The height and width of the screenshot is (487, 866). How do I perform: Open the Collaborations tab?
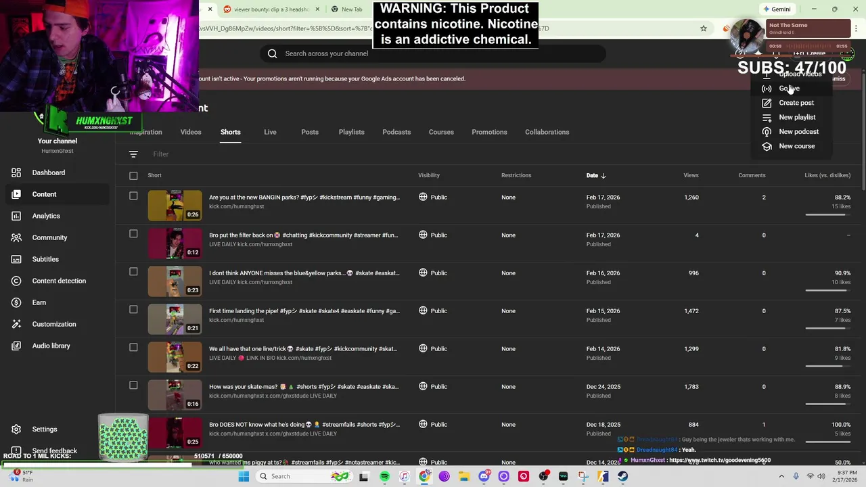coord(547,132)
